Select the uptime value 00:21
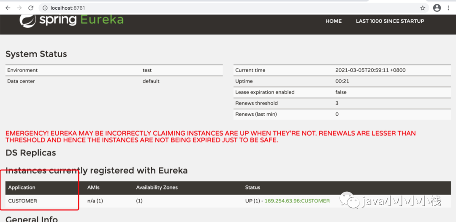The height and width of the screenshot is (222, 456). click(x=342, y=81)
